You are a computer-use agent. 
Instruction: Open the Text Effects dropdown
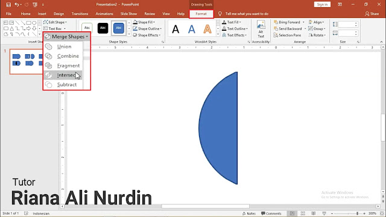(x=235, y=35)
